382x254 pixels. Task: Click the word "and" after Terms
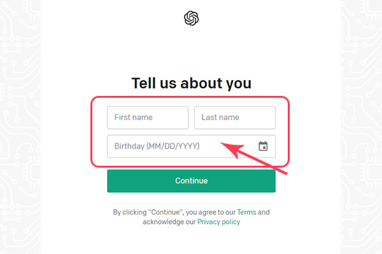pos(264,212)
